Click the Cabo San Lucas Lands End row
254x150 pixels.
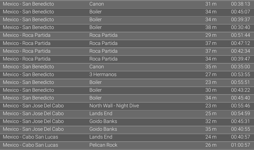click(x=101, y=137)
